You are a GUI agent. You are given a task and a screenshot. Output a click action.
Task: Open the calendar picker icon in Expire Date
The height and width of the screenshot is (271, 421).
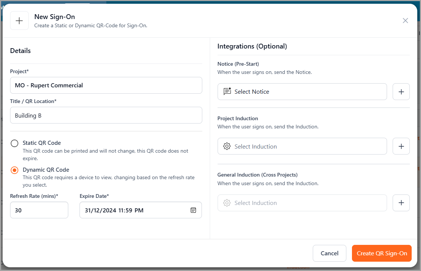(x=193, y=210)
